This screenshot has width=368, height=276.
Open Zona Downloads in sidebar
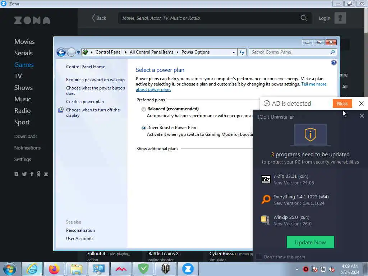coord(26,136)
